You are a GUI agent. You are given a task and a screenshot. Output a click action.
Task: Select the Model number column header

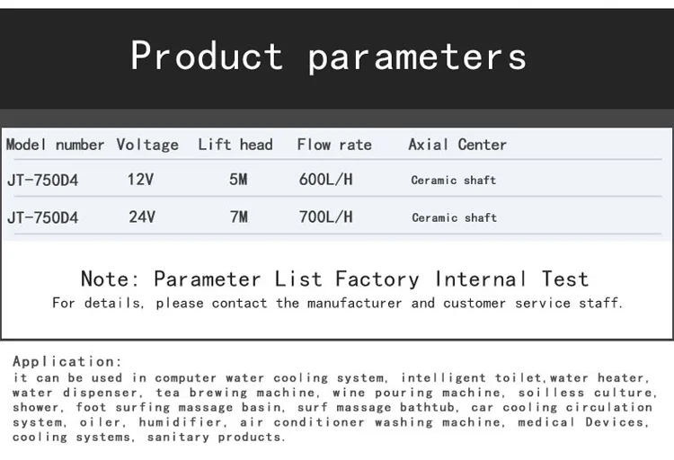[x=56, y=145]
